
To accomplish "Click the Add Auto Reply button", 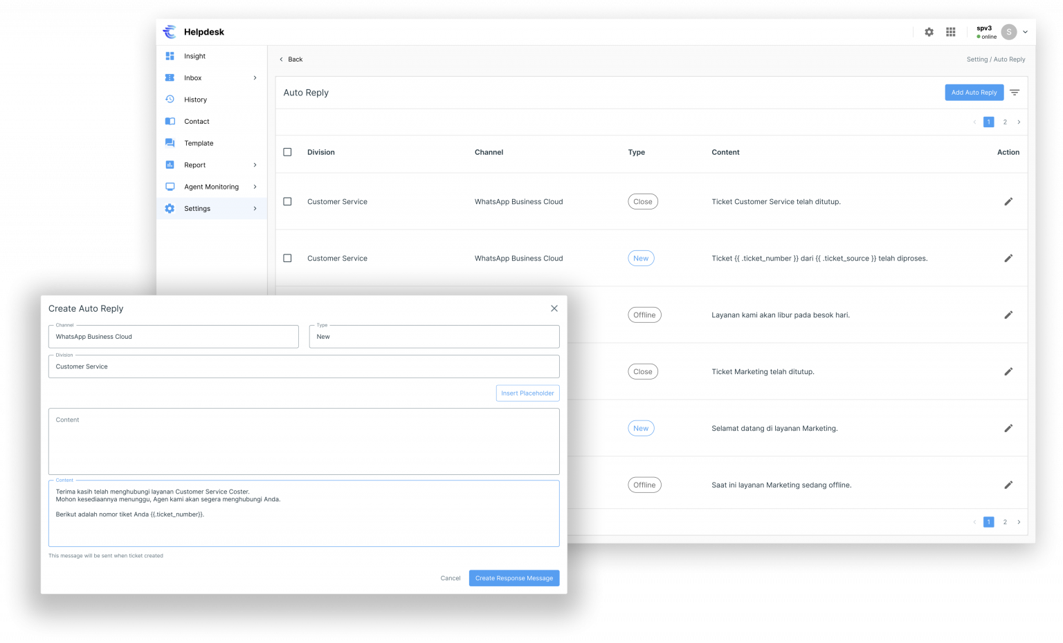I will 974,93.
